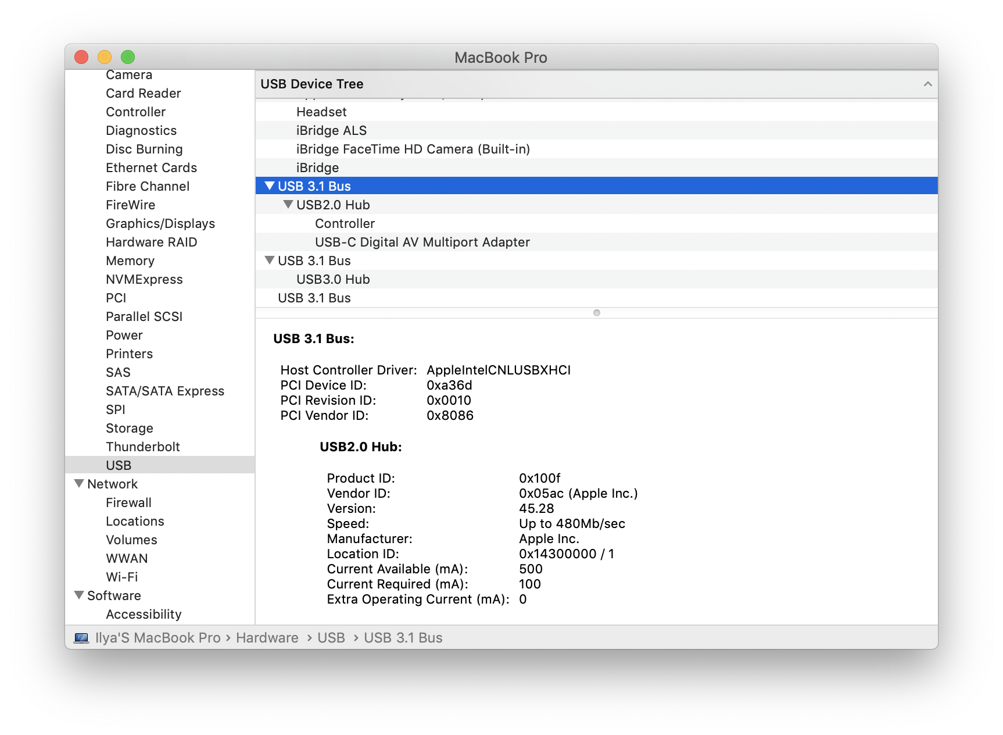1003x735 pixels.
Task: Select Headset in the USB device tree
Action: [x=597, y=112]
